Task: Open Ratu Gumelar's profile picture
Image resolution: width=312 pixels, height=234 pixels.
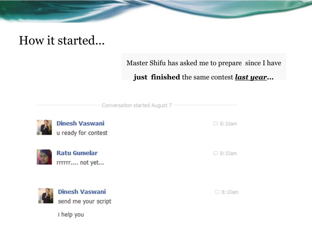Action: 44,157
